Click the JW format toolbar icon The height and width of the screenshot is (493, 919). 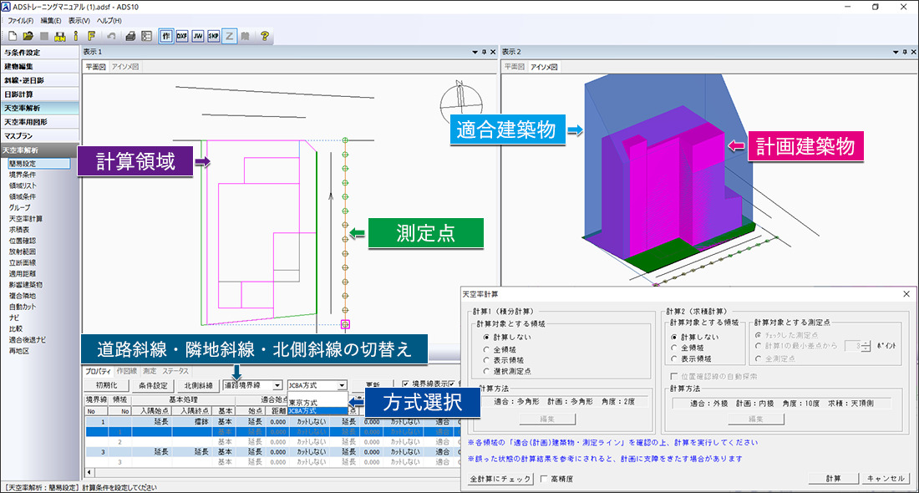(x=197, y=36)
